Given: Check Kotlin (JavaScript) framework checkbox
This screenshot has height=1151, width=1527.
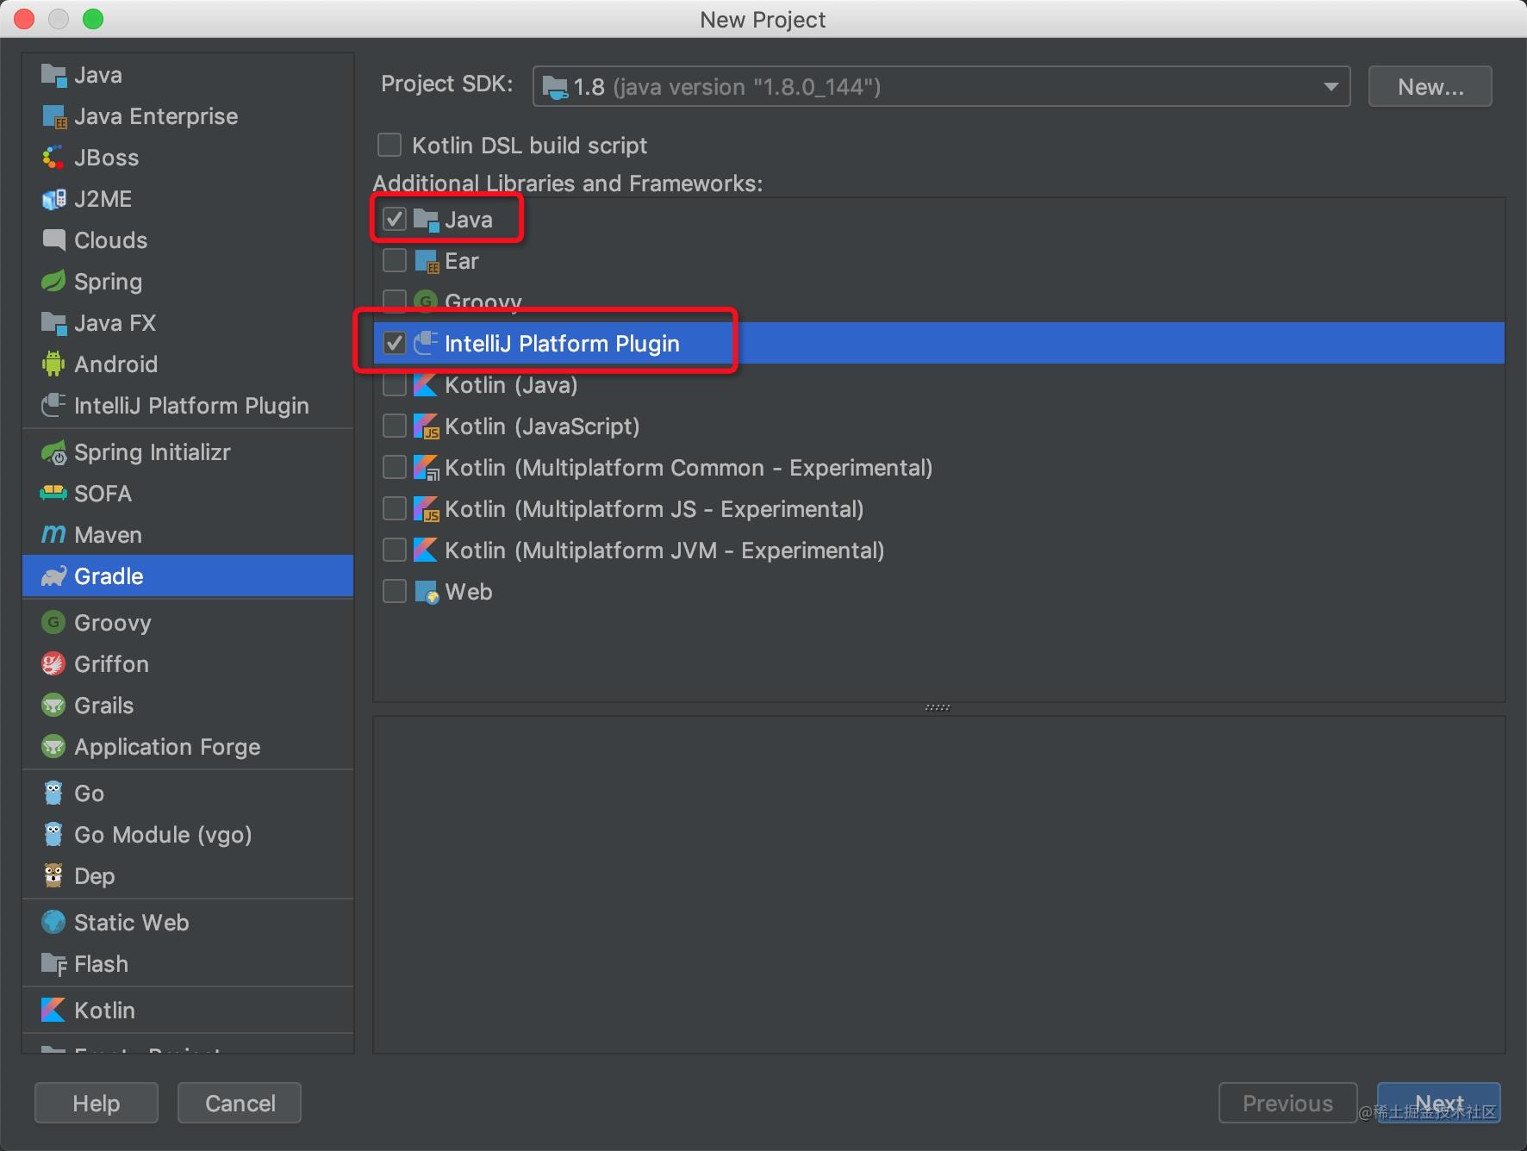Looking at the screenshot, I should tap(395, 426).
